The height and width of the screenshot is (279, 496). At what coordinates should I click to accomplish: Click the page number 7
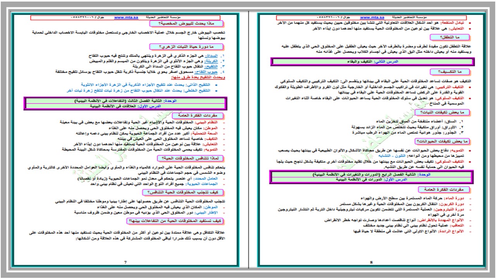click(125, 262)
